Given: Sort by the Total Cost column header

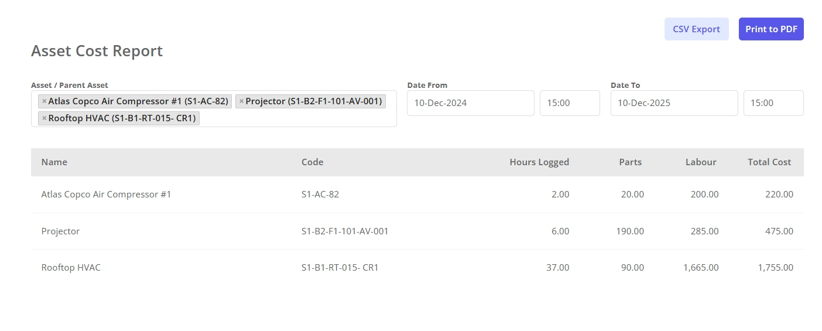Looking at the screenshot, I should [x=769, y=162].
